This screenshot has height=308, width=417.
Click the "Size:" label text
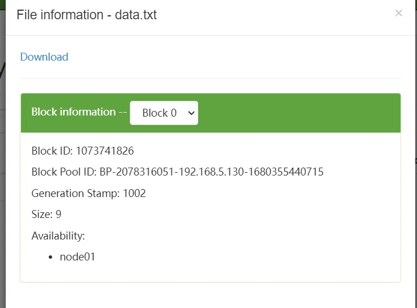(42, 215)
